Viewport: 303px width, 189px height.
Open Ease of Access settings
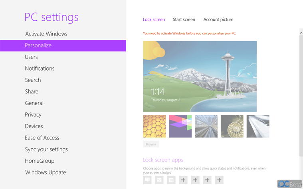click(42, 138)
